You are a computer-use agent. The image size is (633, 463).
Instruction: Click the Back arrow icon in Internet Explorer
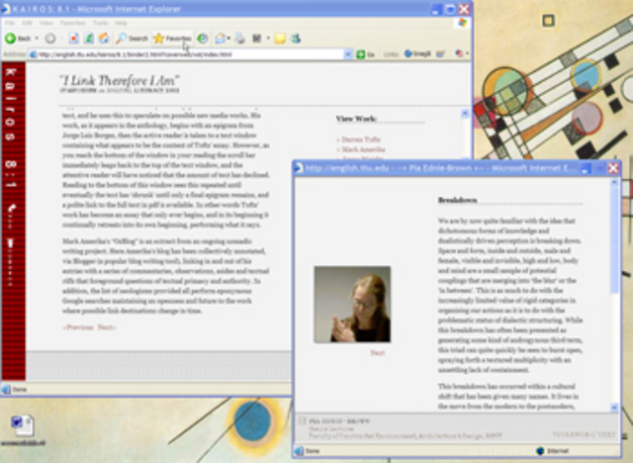[11, 39]
